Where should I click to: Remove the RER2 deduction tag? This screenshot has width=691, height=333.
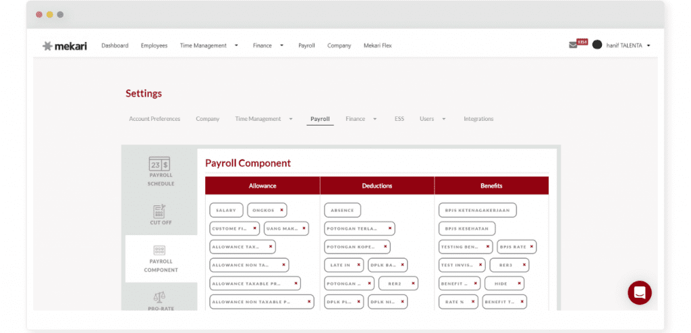click(x=413, y=284)
